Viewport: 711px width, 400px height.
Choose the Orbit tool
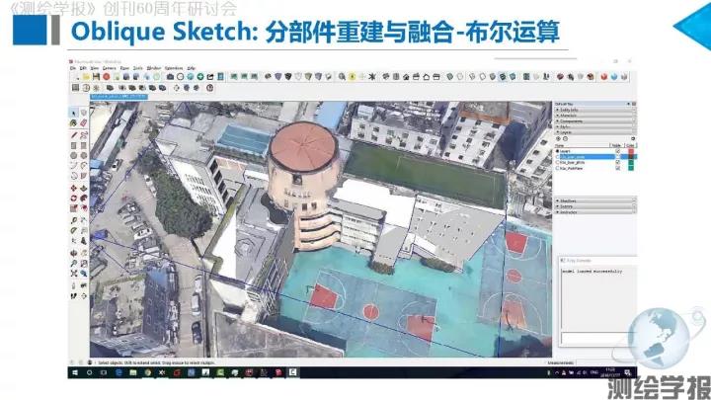coord(74,253)
